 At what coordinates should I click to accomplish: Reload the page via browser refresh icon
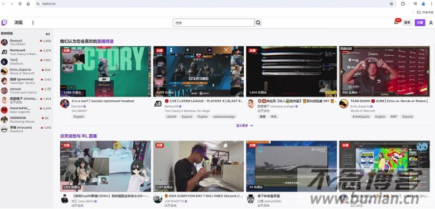pos(20,4)
